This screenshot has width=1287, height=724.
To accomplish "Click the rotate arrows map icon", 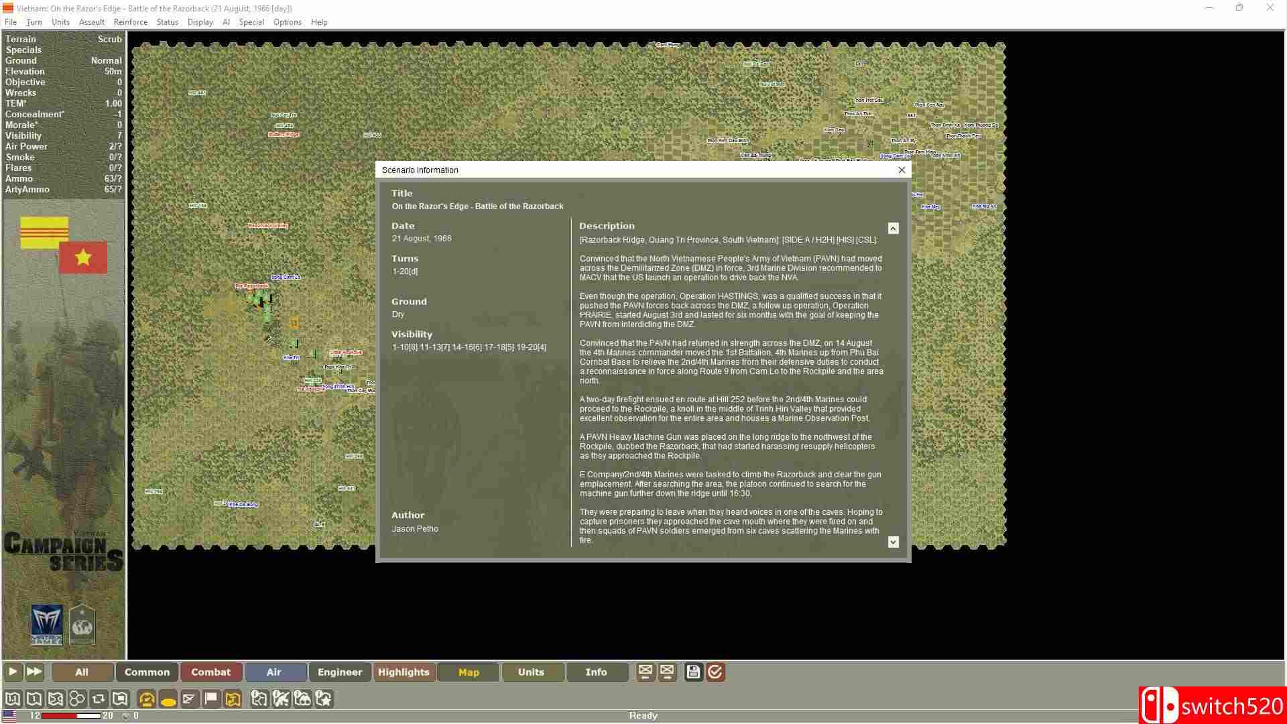I will pos(99,699).
